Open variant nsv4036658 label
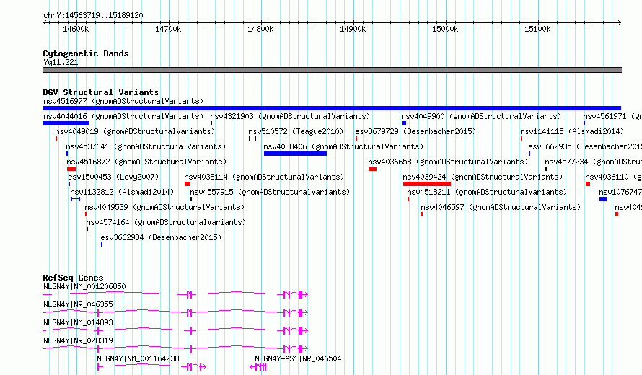This screenshot has height=375, width=642. tap(448, 162)
